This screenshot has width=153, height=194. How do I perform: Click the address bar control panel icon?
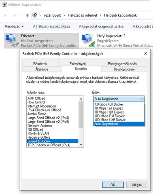(35, 15)
